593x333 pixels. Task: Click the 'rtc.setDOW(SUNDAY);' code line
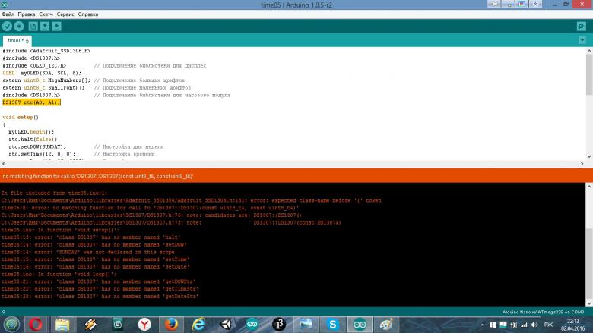pos(37,146)
